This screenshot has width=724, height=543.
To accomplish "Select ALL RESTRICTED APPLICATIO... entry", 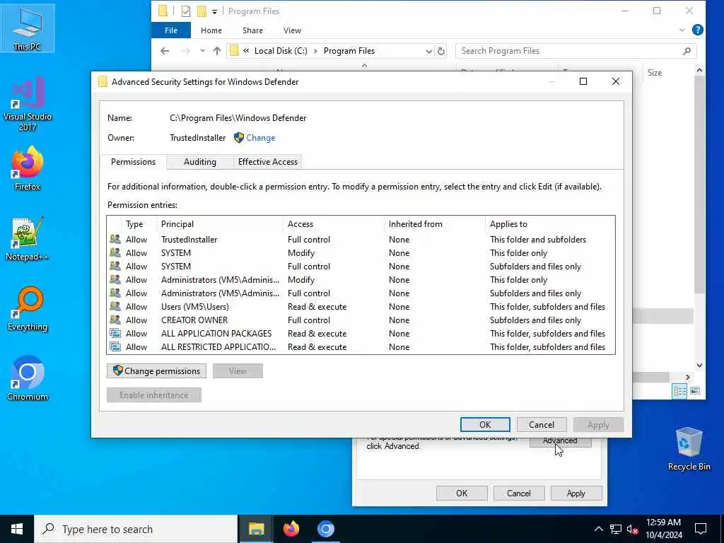I will click(x=361, y=346).
